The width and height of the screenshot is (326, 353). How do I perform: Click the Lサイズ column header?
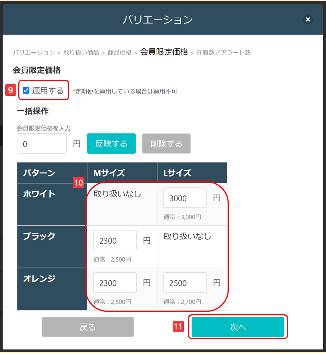pyautogui.click(x=192, y=173)
